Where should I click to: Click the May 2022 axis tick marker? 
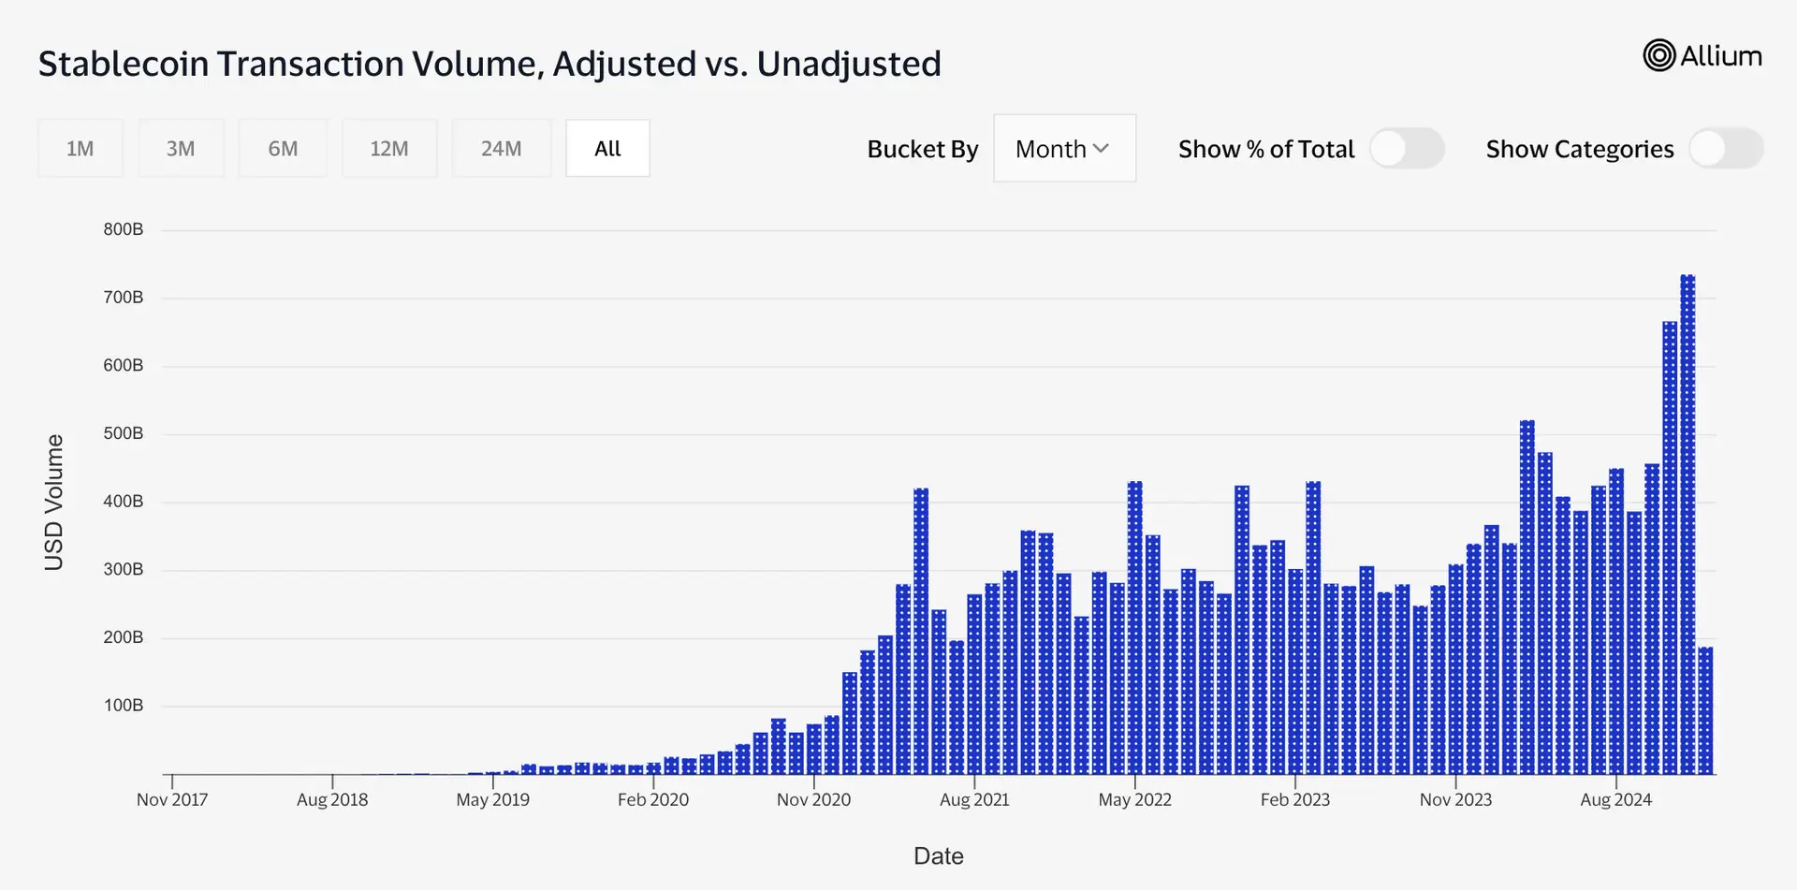[1134, 781]
